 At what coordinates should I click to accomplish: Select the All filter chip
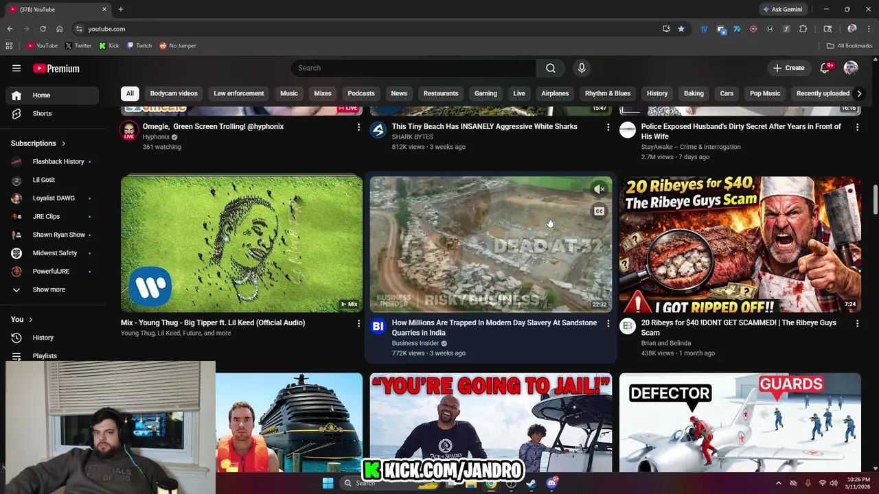click(130, 93)
